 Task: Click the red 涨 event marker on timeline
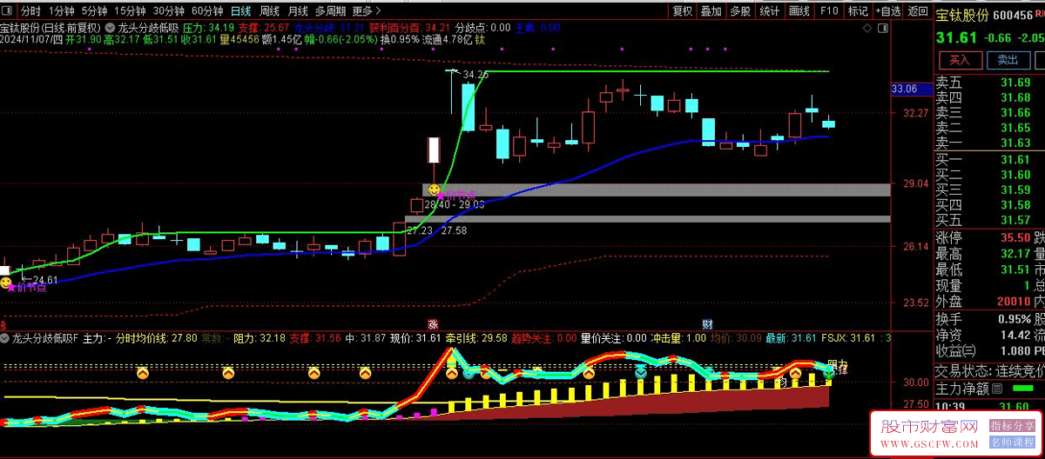tap(433, 323)
